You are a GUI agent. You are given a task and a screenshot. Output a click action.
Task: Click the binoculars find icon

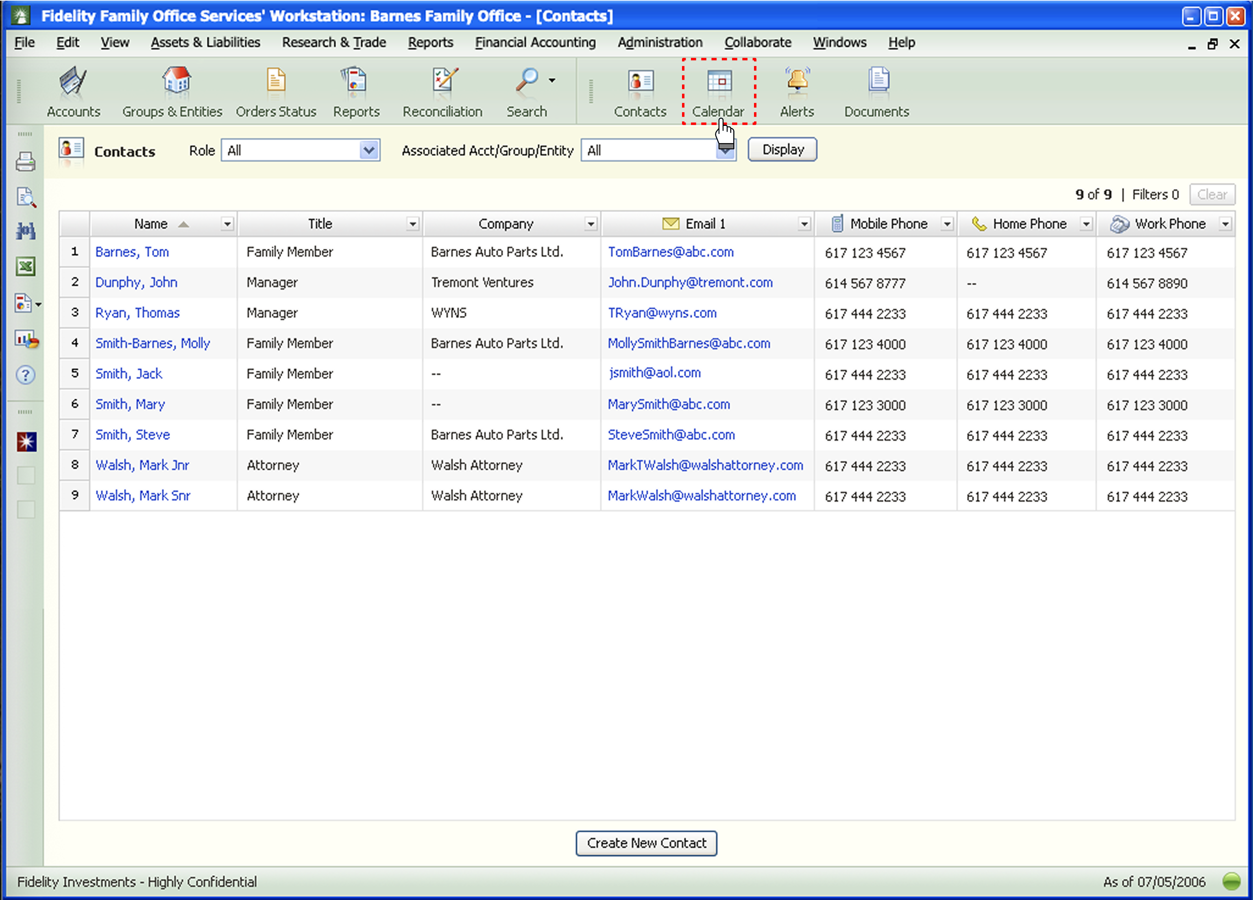click(25, 231)
